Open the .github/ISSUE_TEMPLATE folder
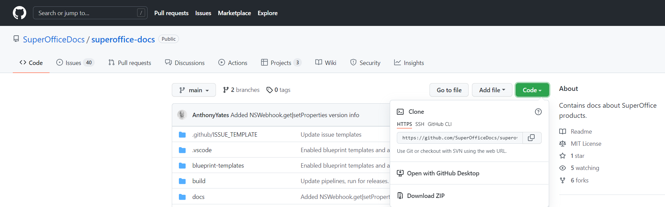The width and height of the screenshot is (665, 207). coord(225,135)
